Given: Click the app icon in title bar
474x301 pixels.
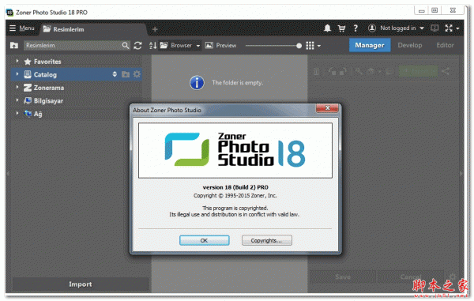Looking at the screenshot, I should tap(9, 13).
